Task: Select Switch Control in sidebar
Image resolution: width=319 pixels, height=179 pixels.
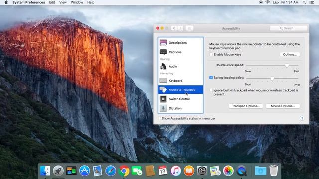Action: point(180,99)
